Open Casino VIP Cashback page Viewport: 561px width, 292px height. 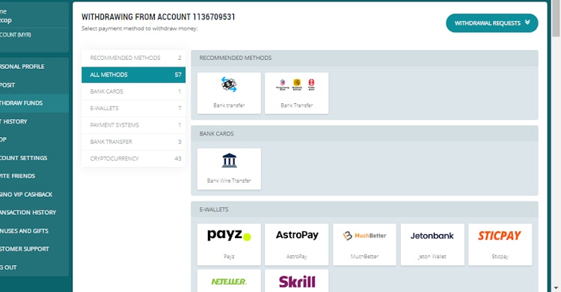34,195
